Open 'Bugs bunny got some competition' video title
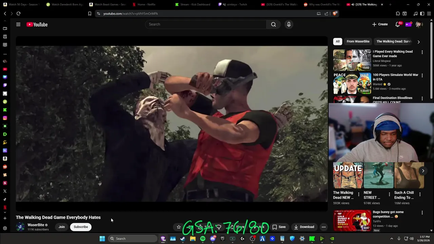This screenshot has width=434, height=244. tap(388, 214)
